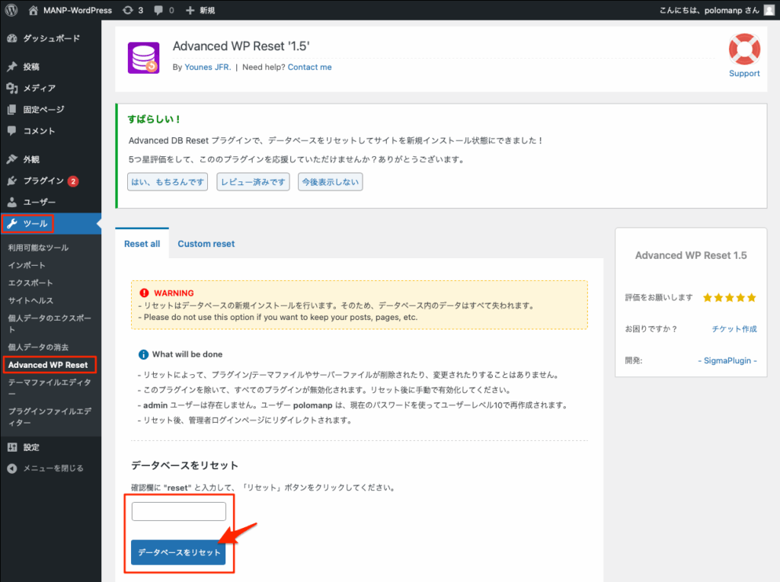Screen dimensions: 780x582
Task: Focus the reset confirmation text field
Action: point(178,511)
